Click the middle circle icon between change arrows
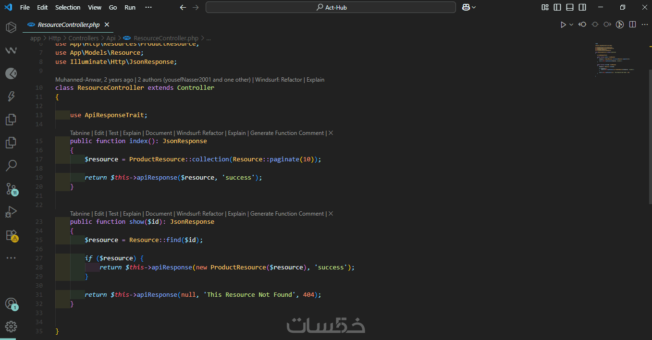652x340 pixels. pyautogui.click(x=595, y=24)
